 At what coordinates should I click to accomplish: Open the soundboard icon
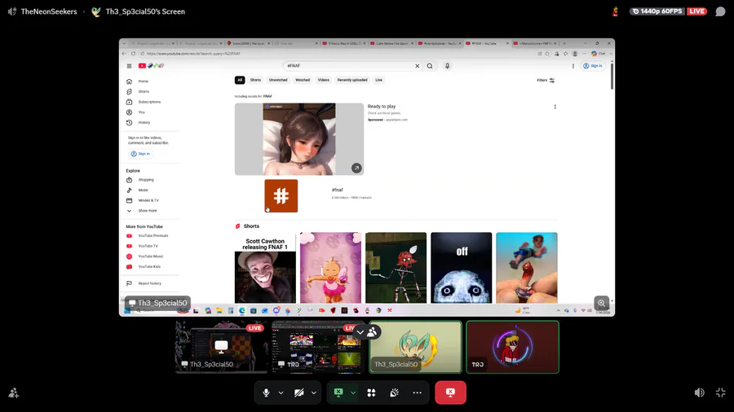pos(394,392)
